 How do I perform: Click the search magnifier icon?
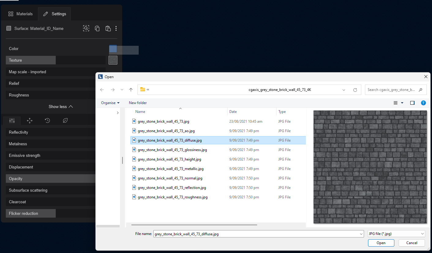(421, 90)
